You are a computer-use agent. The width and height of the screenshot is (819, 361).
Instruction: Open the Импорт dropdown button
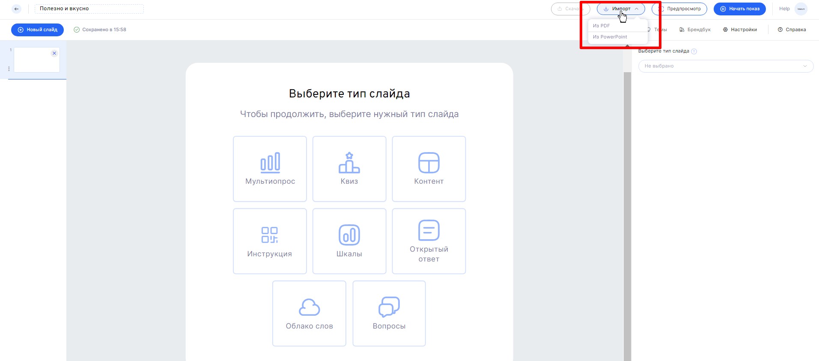click(x=621, y=9)
